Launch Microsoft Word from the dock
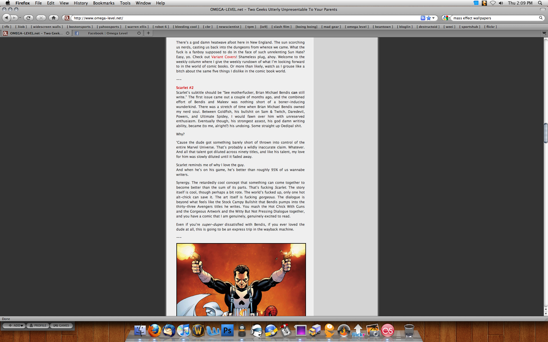This screenshot has height=342, width=548. click(x=213, y=331)
